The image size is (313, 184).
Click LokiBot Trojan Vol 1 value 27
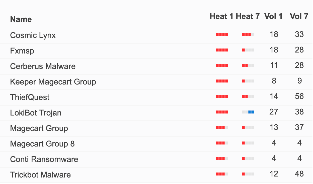274,112
